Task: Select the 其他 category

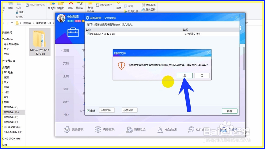Action: [66, 115]
